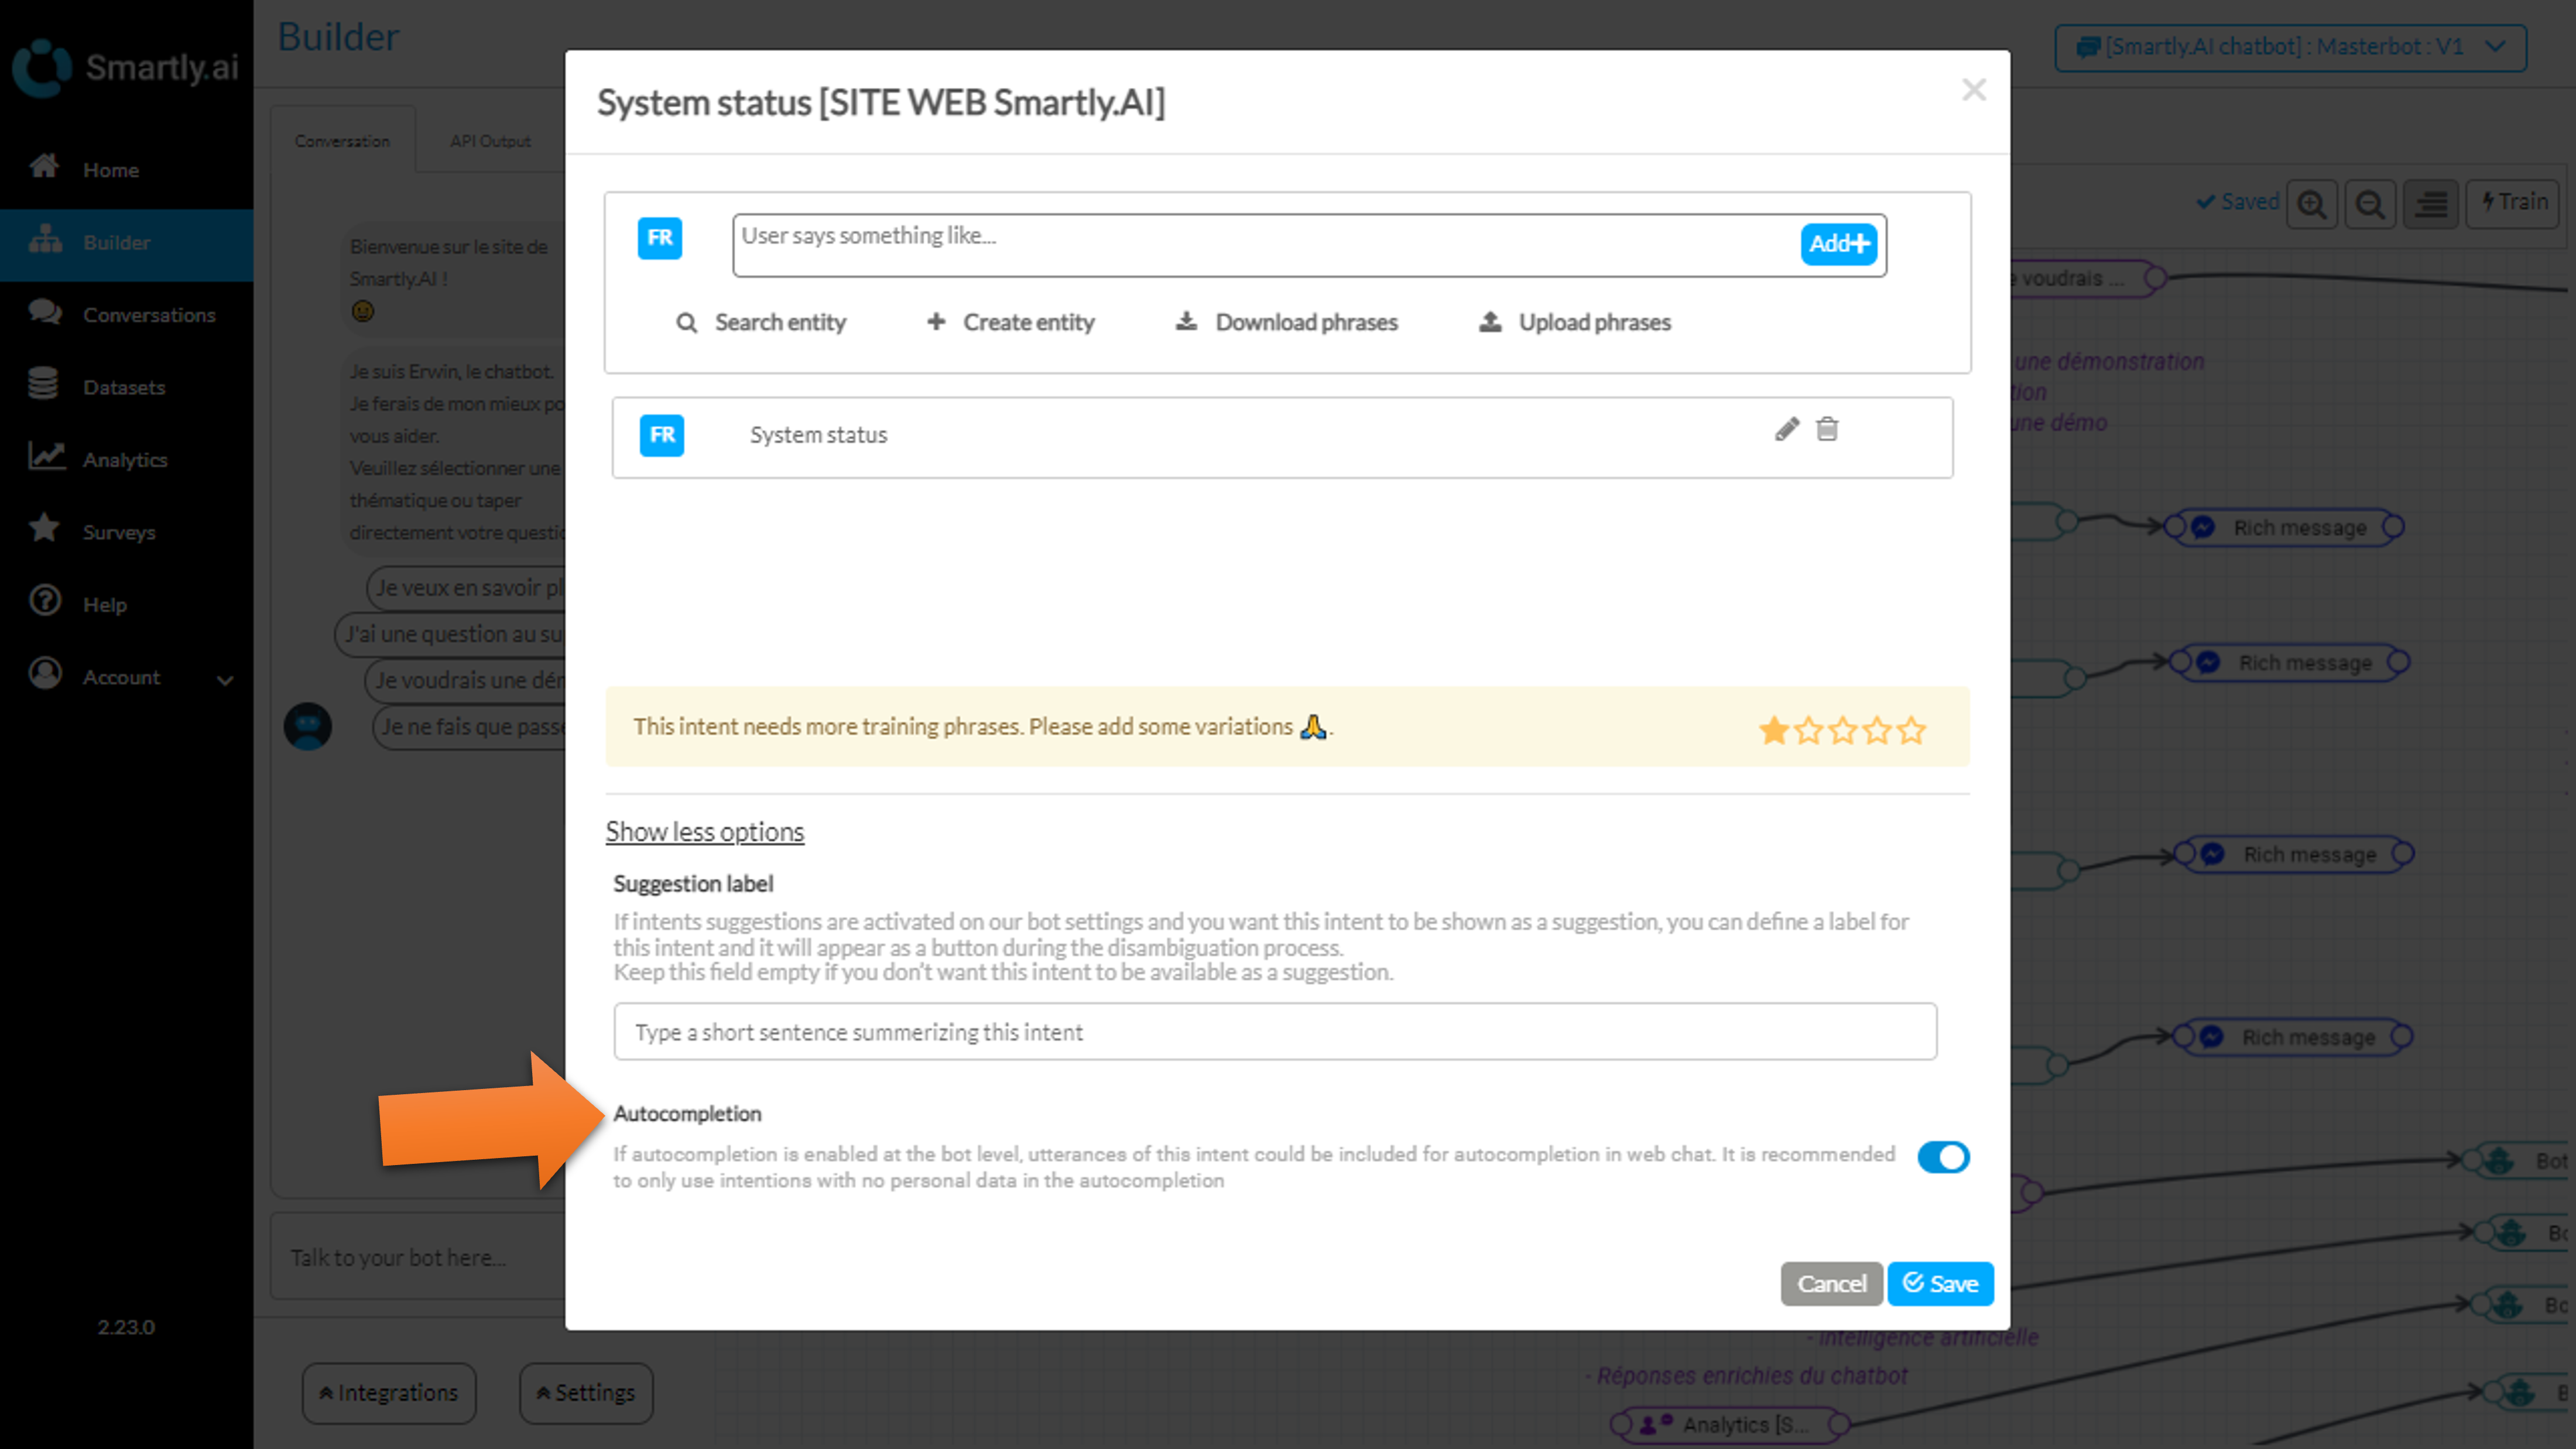Delete the System status phrase with trash icon
Screen dimensions: 2576x1449
tap(1827, 429)
